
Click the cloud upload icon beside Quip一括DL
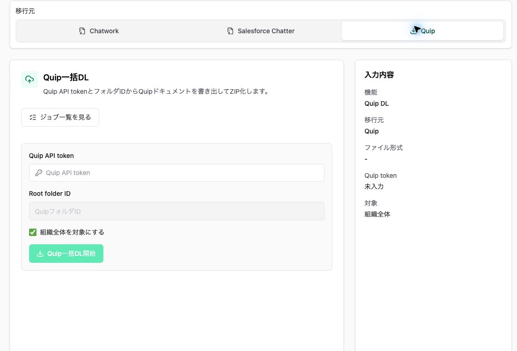[x=30, y=79]
